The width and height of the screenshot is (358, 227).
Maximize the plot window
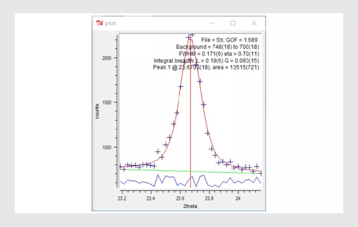tap(233, 23)
